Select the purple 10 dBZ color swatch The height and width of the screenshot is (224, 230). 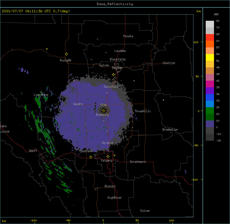pos(210,124)
